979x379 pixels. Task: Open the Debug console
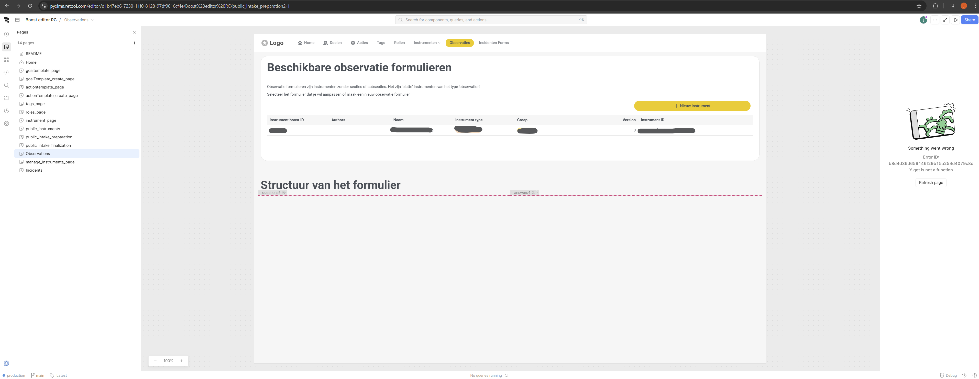coord(948,375)
